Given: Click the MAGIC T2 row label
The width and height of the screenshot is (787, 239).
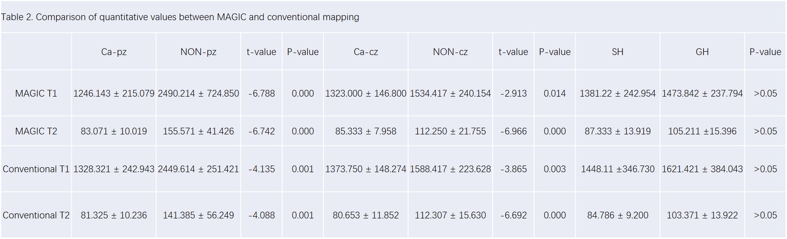Looking at the screenshot, I should click(36, 131).
